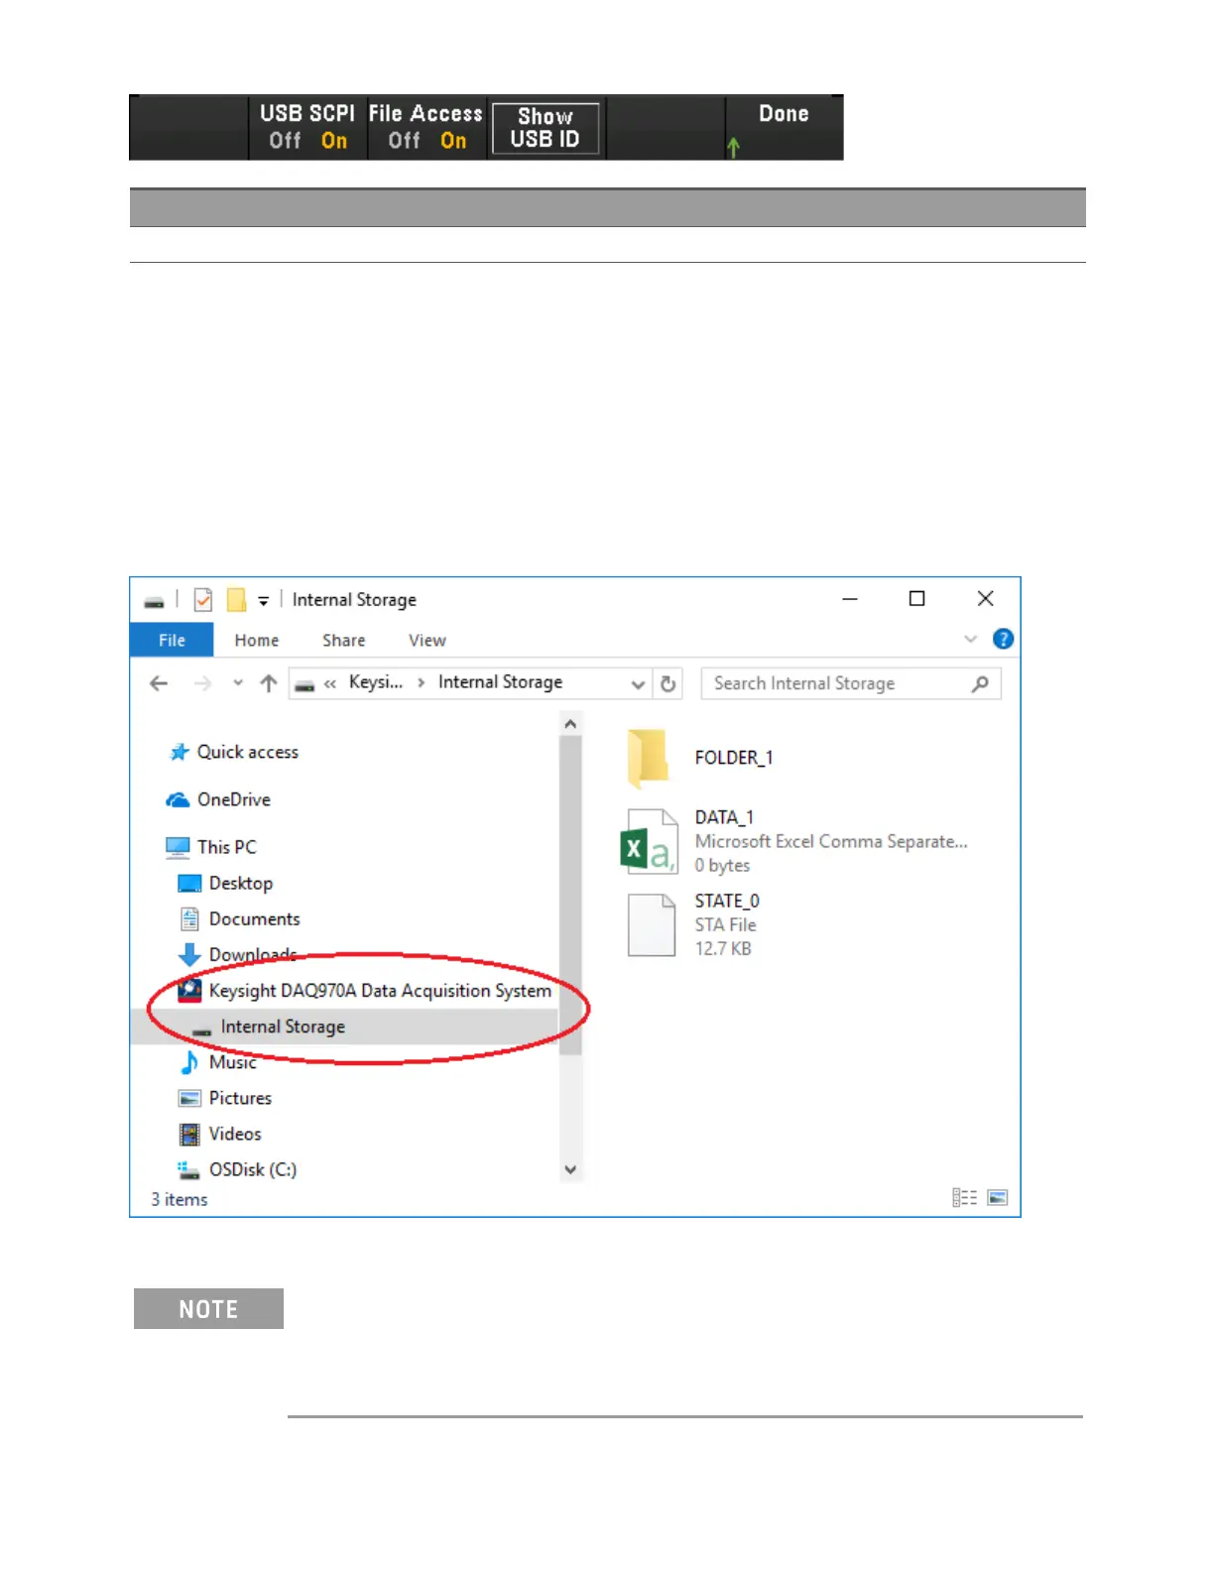Open the File tab in Explorer

tap(172, 640)
